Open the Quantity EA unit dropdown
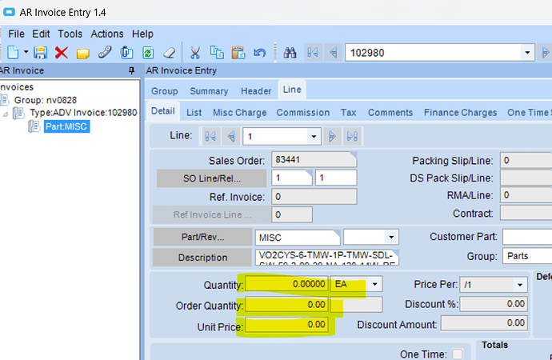 coord(375,284)
